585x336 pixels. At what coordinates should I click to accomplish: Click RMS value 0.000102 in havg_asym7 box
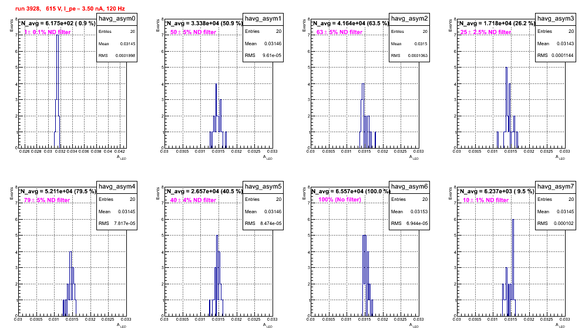[x=564, y=223]
